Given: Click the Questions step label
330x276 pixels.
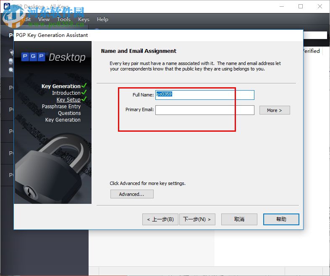Looking at the screenshot, I should pos(69,113).
